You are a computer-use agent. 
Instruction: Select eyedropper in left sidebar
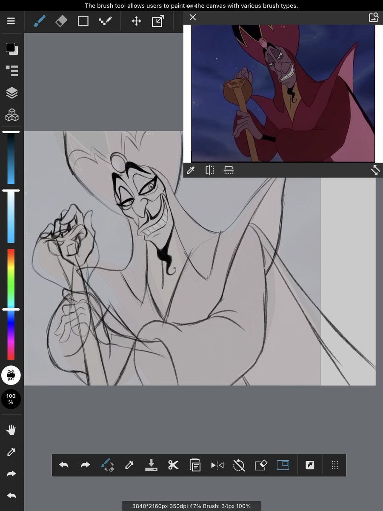pos(11,452)
